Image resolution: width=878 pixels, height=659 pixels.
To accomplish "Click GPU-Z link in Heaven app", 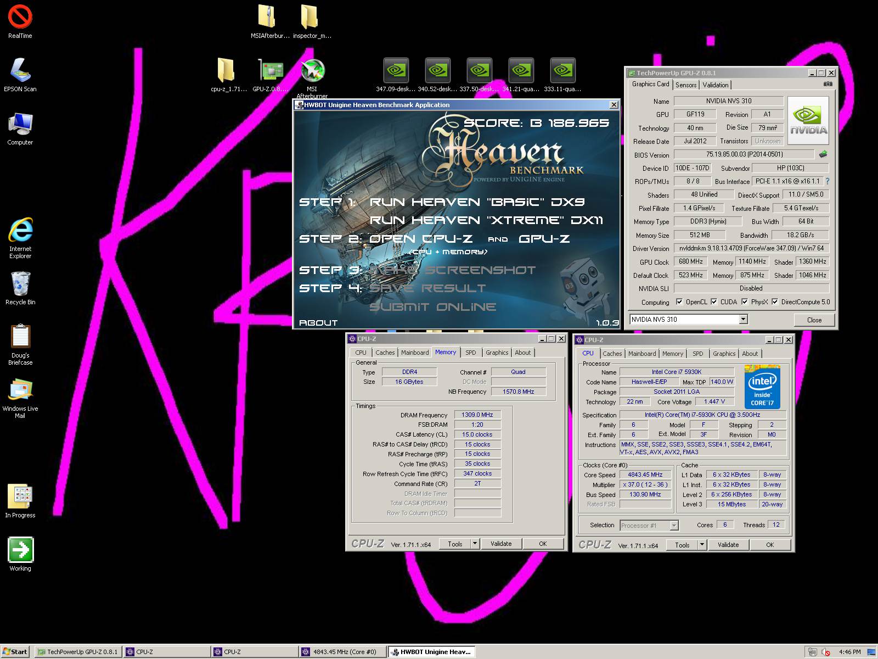I will pyautogui.click(x=544, y=239).
